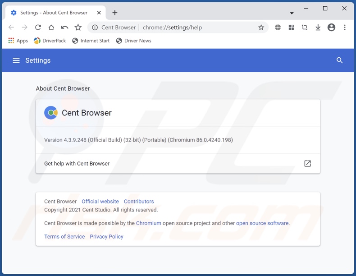Open the Apps bookmark shortcut
The image size is (356, 276).
18,41
